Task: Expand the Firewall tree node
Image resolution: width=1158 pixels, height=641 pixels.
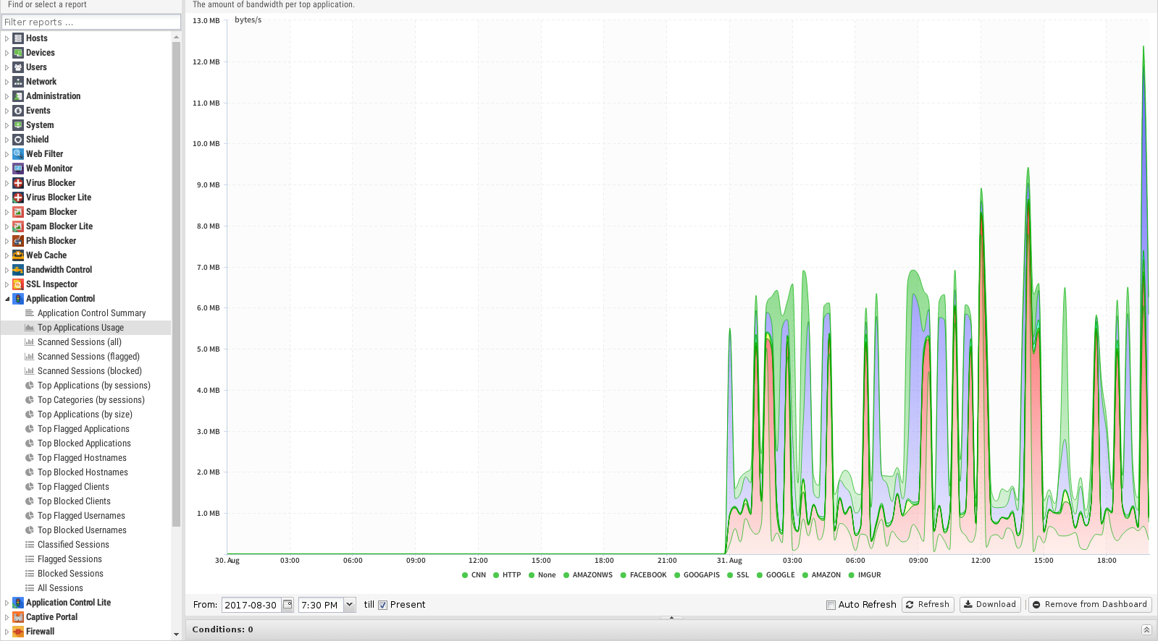Action: coord(7,632)
